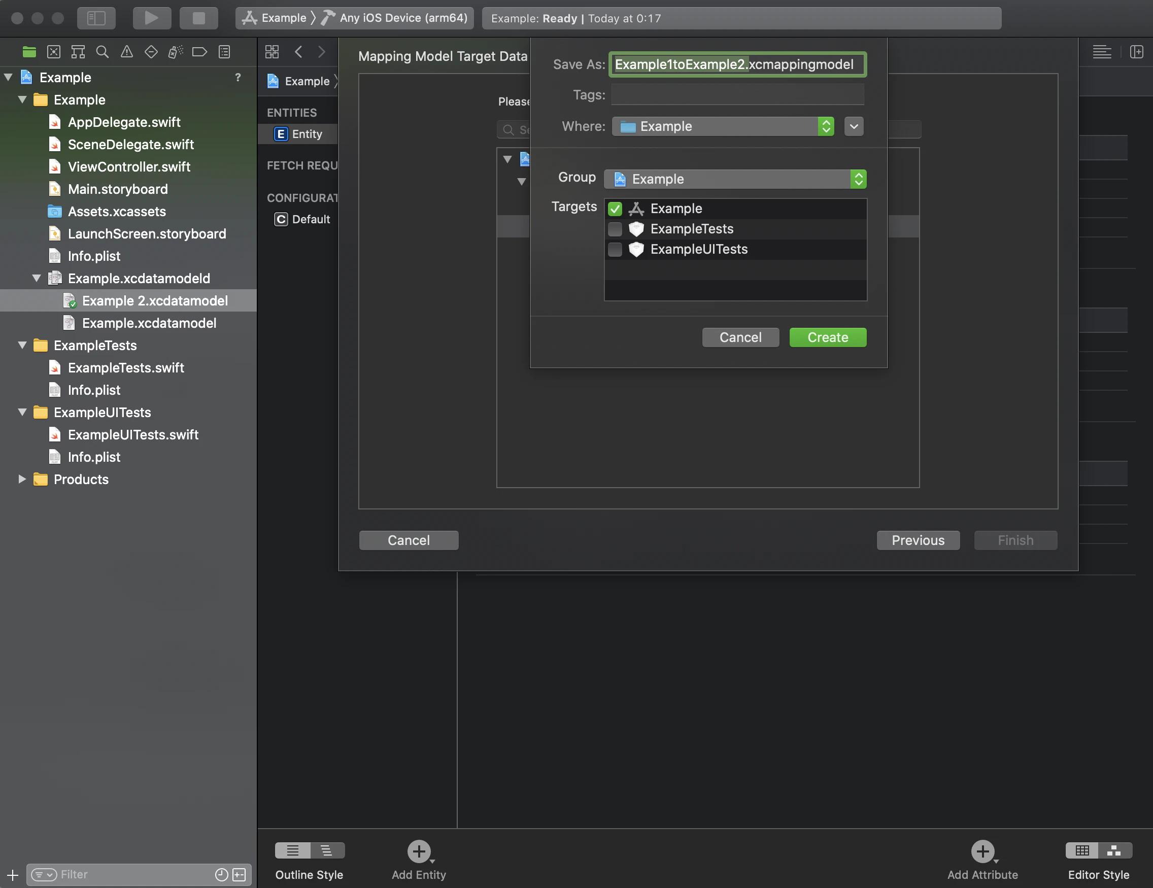
Task: Open the Test navigator diamond icon
Action: tap(151, 52)
